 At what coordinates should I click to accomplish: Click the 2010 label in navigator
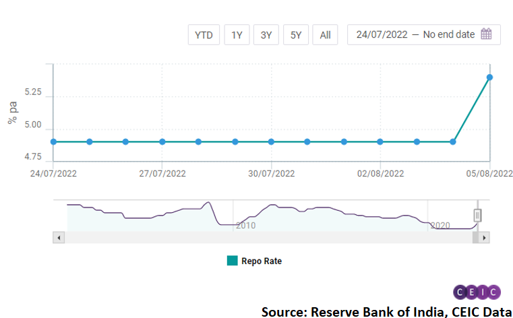coord(245,226)
